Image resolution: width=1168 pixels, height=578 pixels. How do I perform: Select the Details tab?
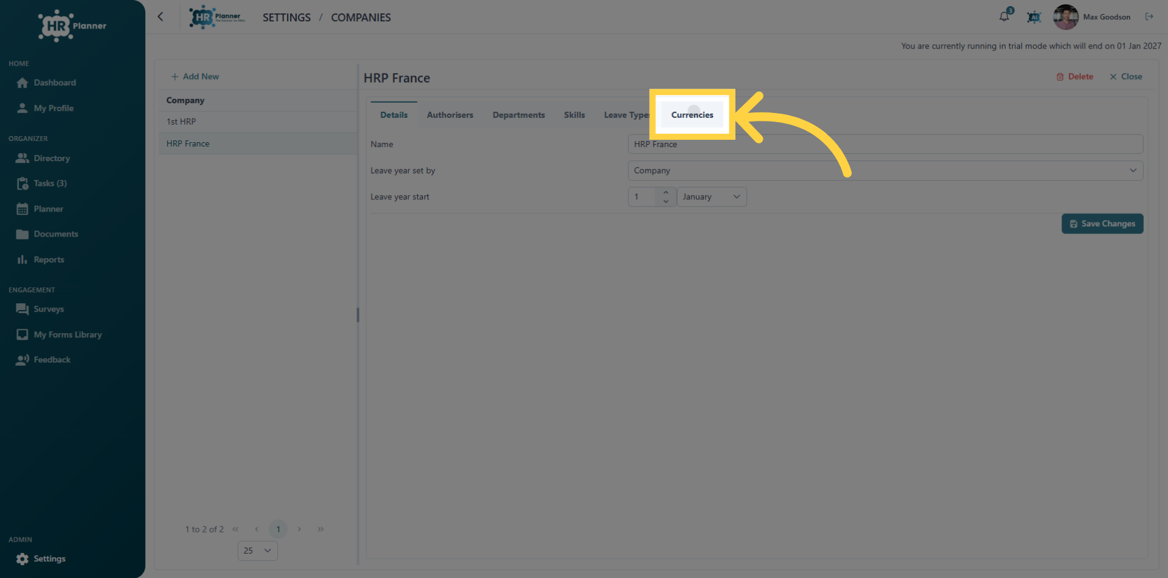394,115
